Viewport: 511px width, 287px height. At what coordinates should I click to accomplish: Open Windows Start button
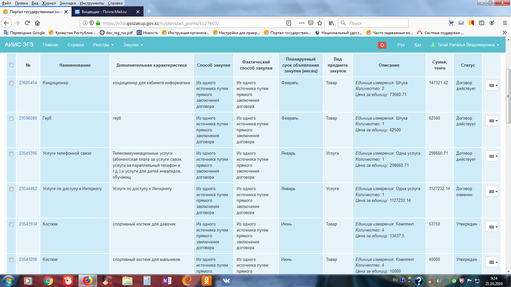click(x=9, y=281)
